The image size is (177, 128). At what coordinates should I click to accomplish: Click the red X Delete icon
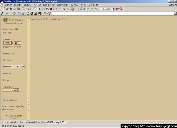(x=51, y=9)
